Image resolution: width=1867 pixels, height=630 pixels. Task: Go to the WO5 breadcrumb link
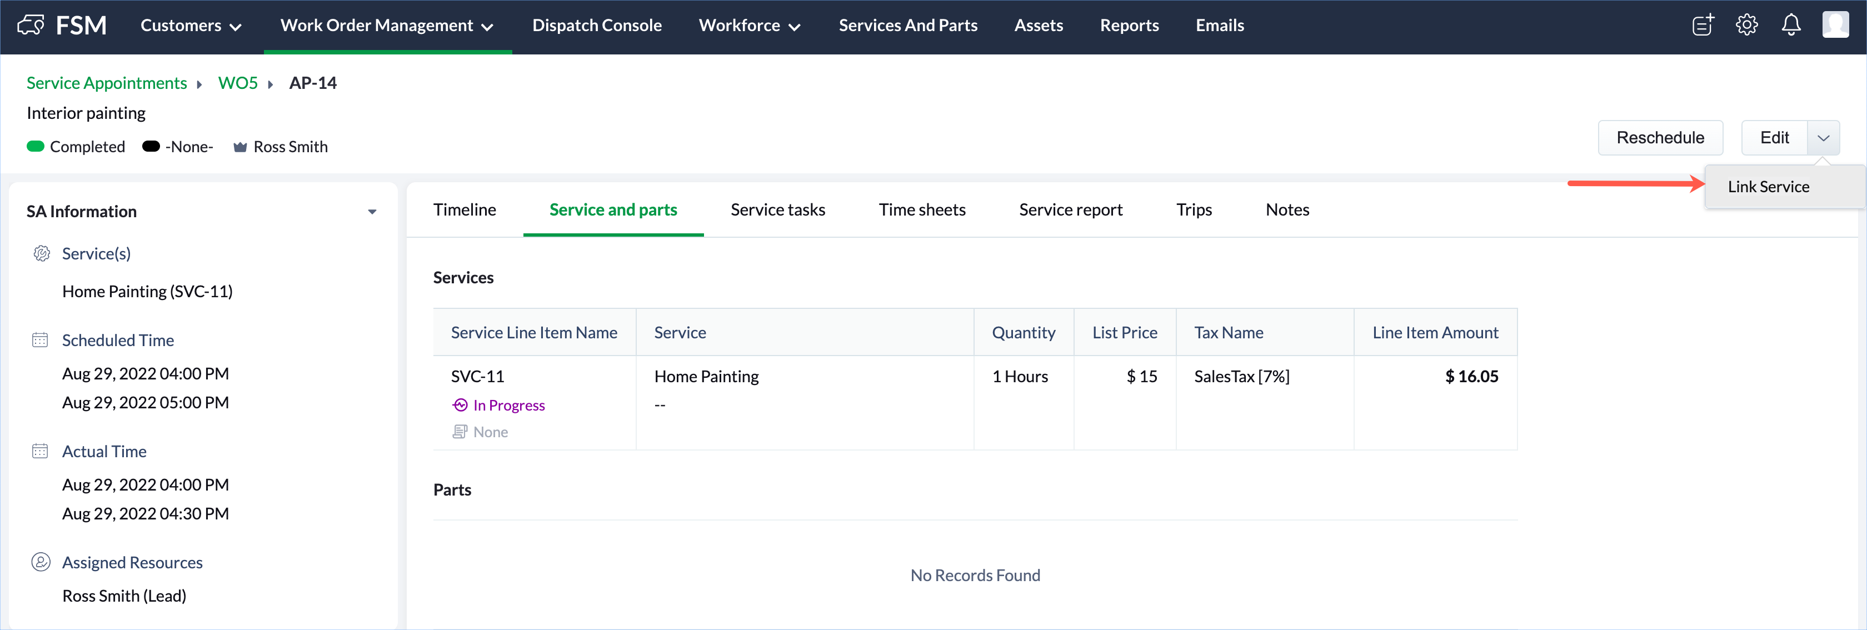[238, 83]
